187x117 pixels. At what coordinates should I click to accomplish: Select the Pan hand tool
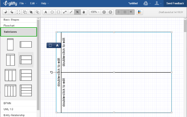coord(84,12)
